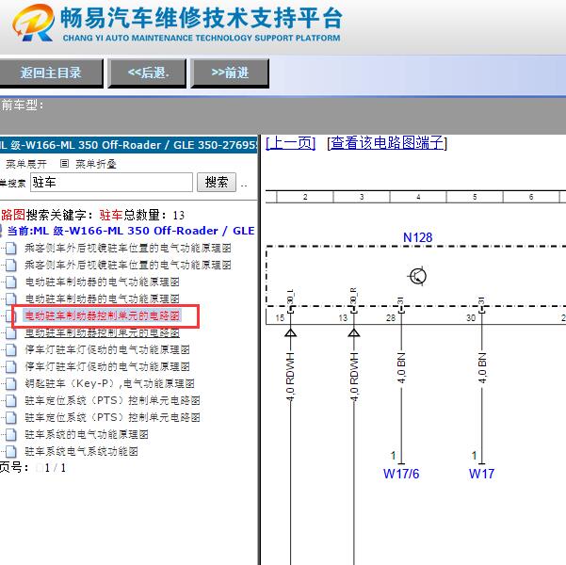
Task: Click the 4,0 BN wire label above W17
Action: [481, 368]
